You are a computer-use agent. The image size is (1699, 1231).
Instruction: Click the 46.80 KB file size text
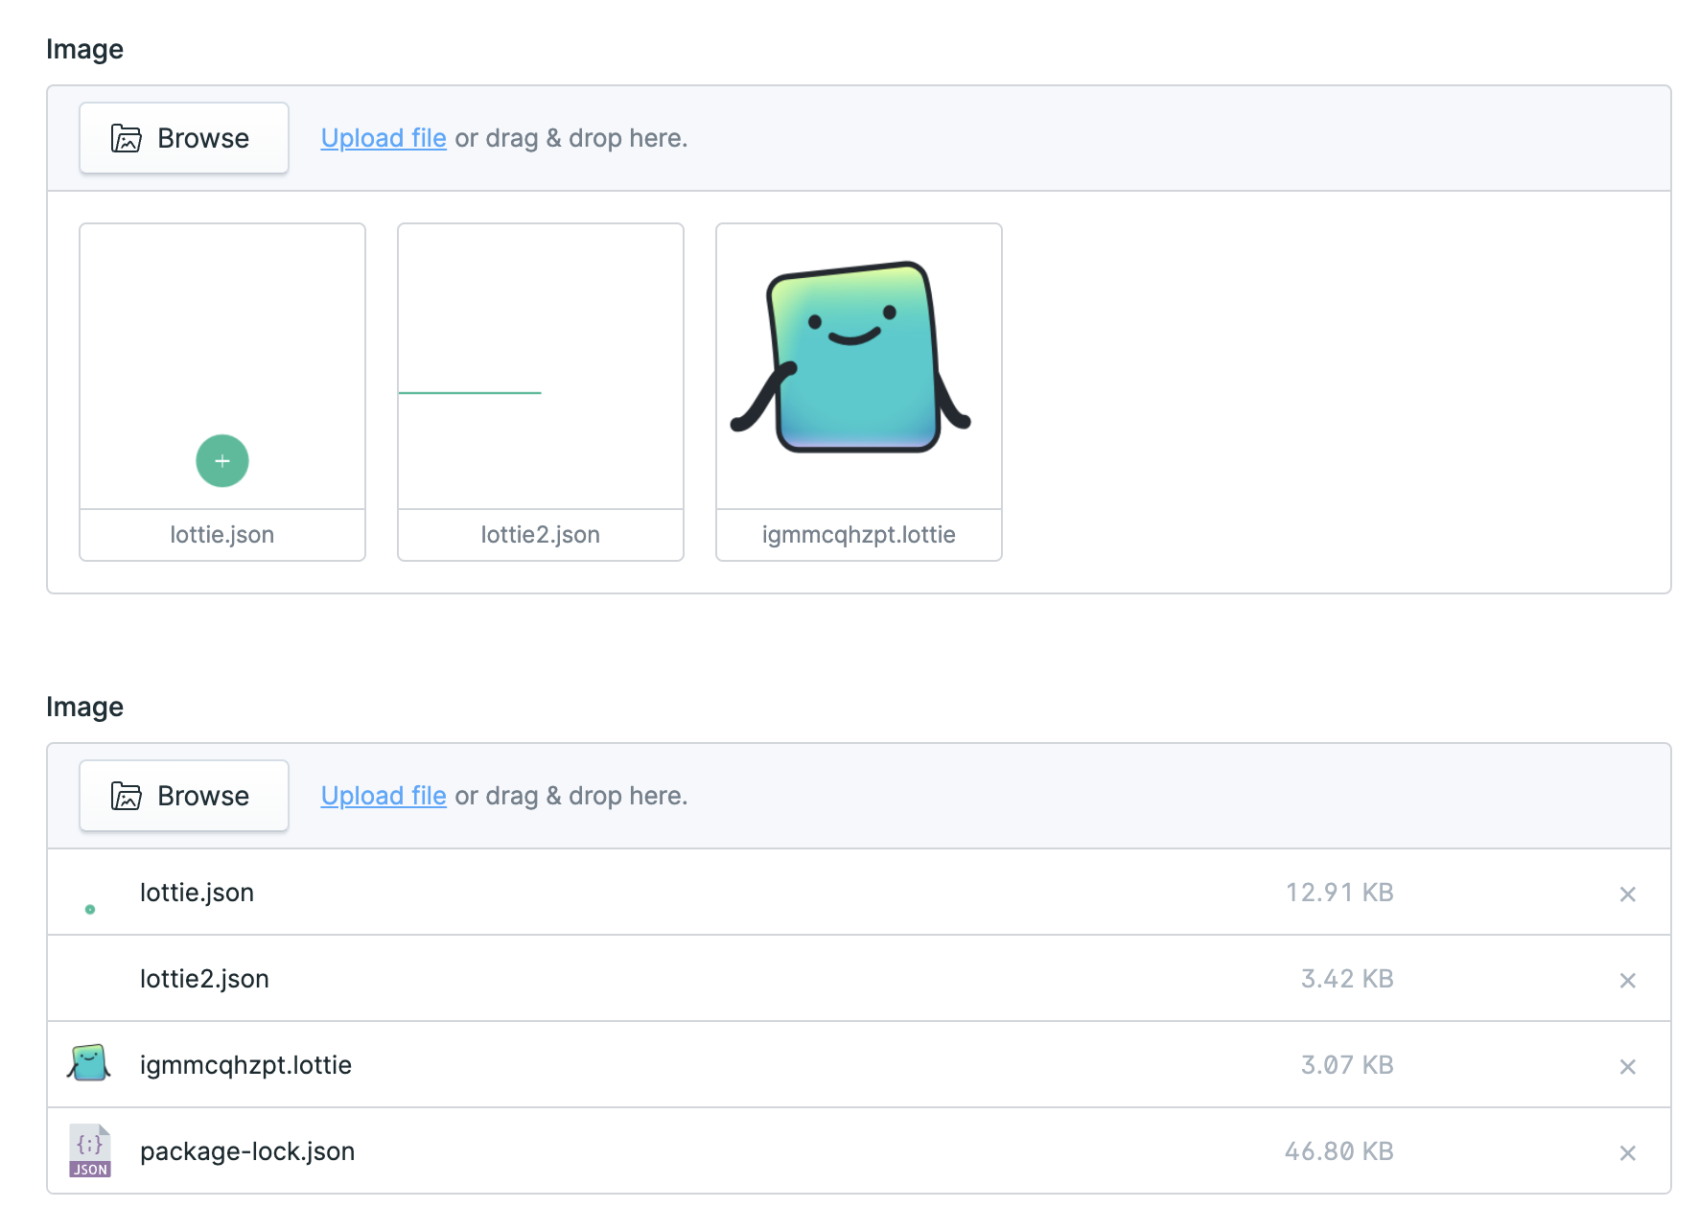tap(1338, 1151)
